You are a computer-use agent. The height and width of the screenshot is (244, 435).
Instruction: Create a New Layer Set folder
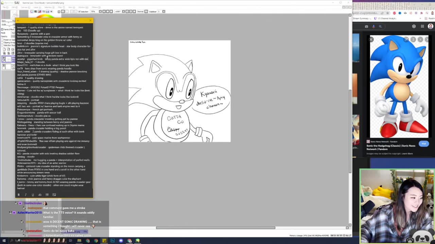click(13, 49)
